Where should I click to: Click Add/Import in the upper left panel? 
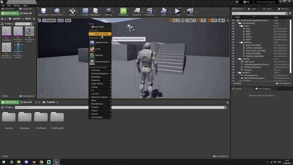[10, 13]
